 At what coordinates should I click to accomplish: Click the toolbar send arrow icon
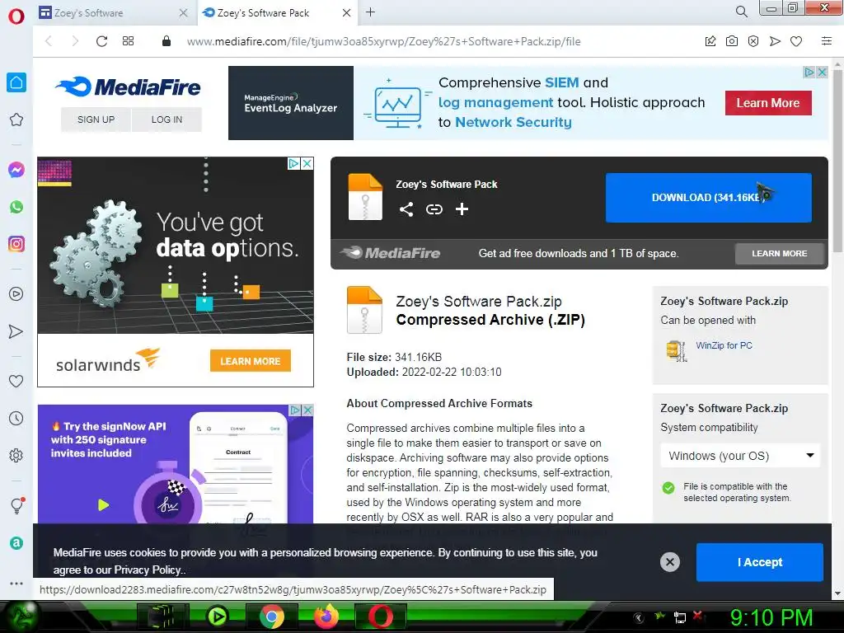[775, 41]
